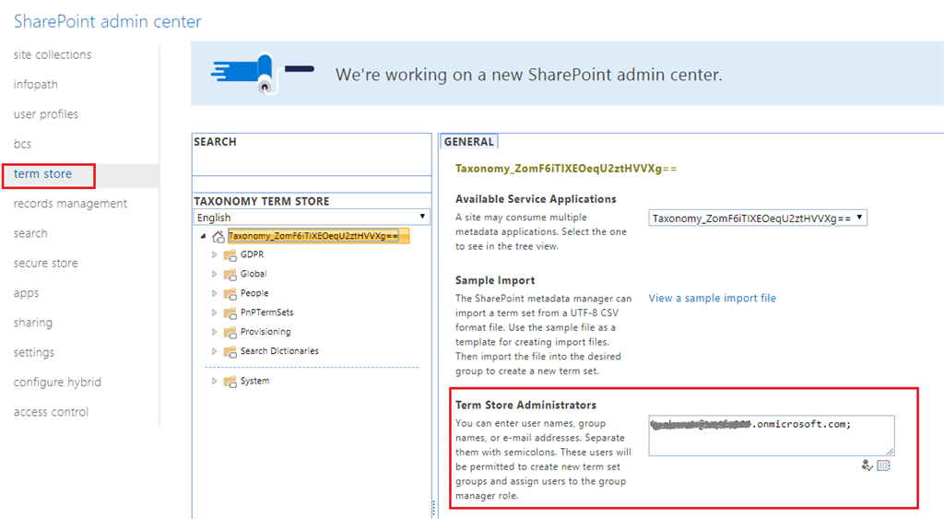This screenshot has width=944, height=519.
Task: Open the term store menu item
Action: pyautogui.click(x=42, y=174)
